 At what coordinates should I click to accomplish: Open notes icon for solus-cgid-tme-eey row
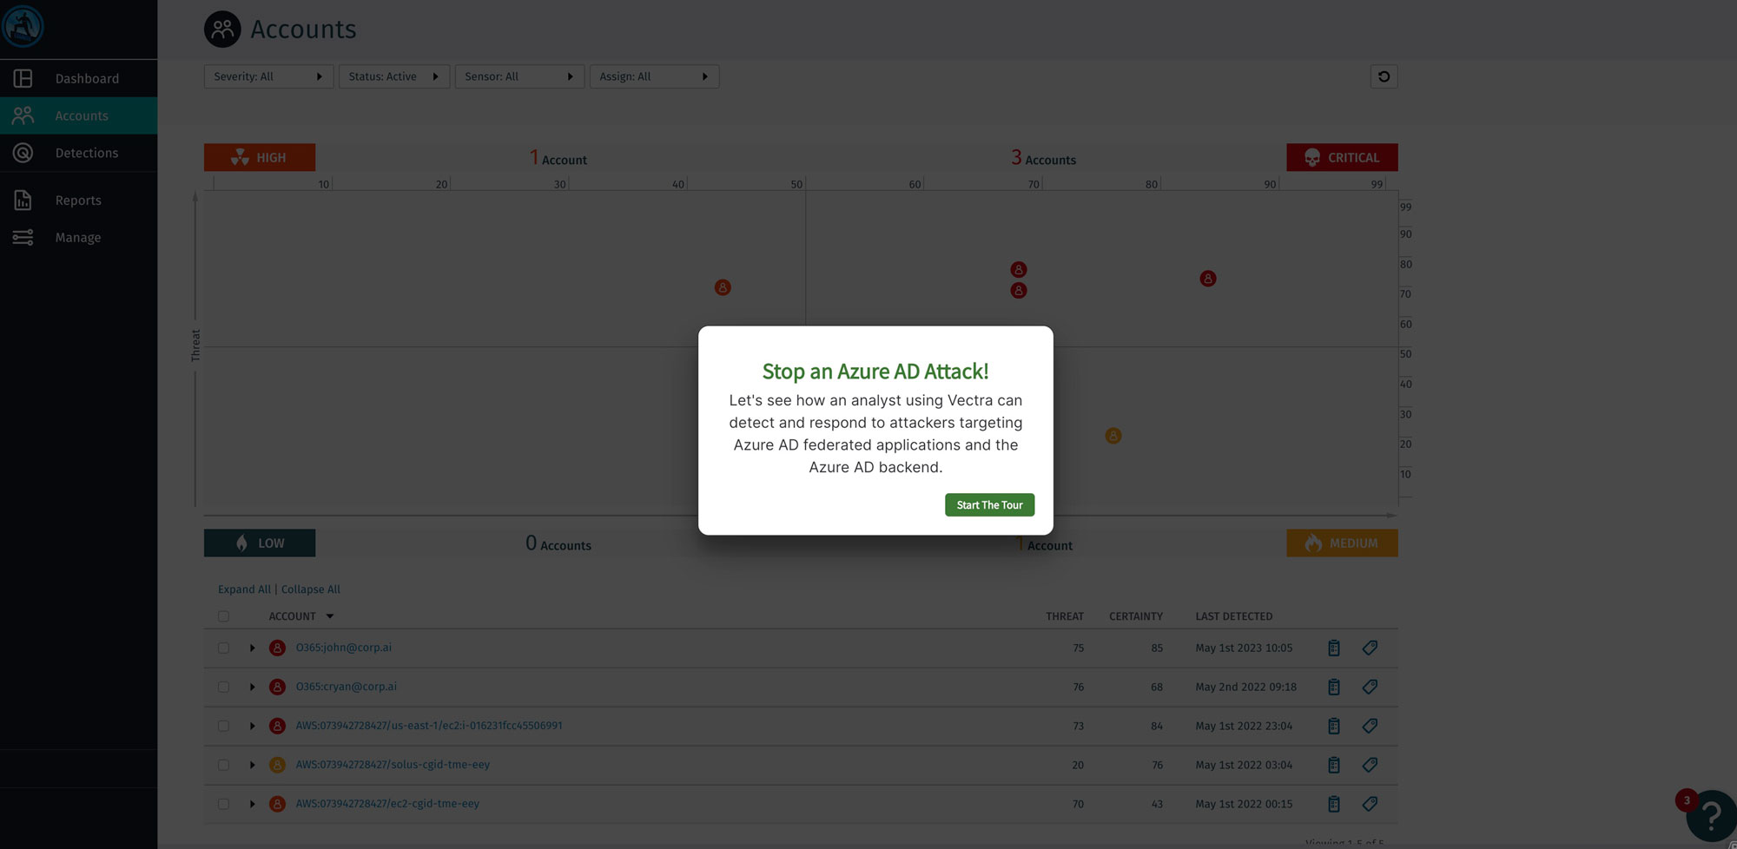pyautogui.click(x=1334, y=766)
